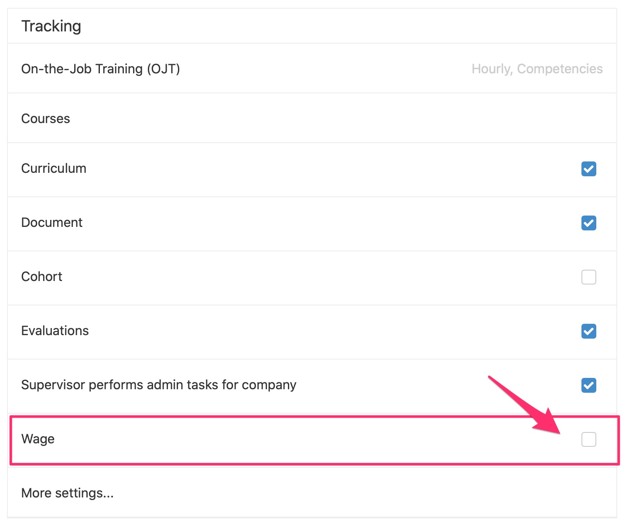Open On-the-Job Training (OJT) row
629x528 pixels.
[312, 69]
